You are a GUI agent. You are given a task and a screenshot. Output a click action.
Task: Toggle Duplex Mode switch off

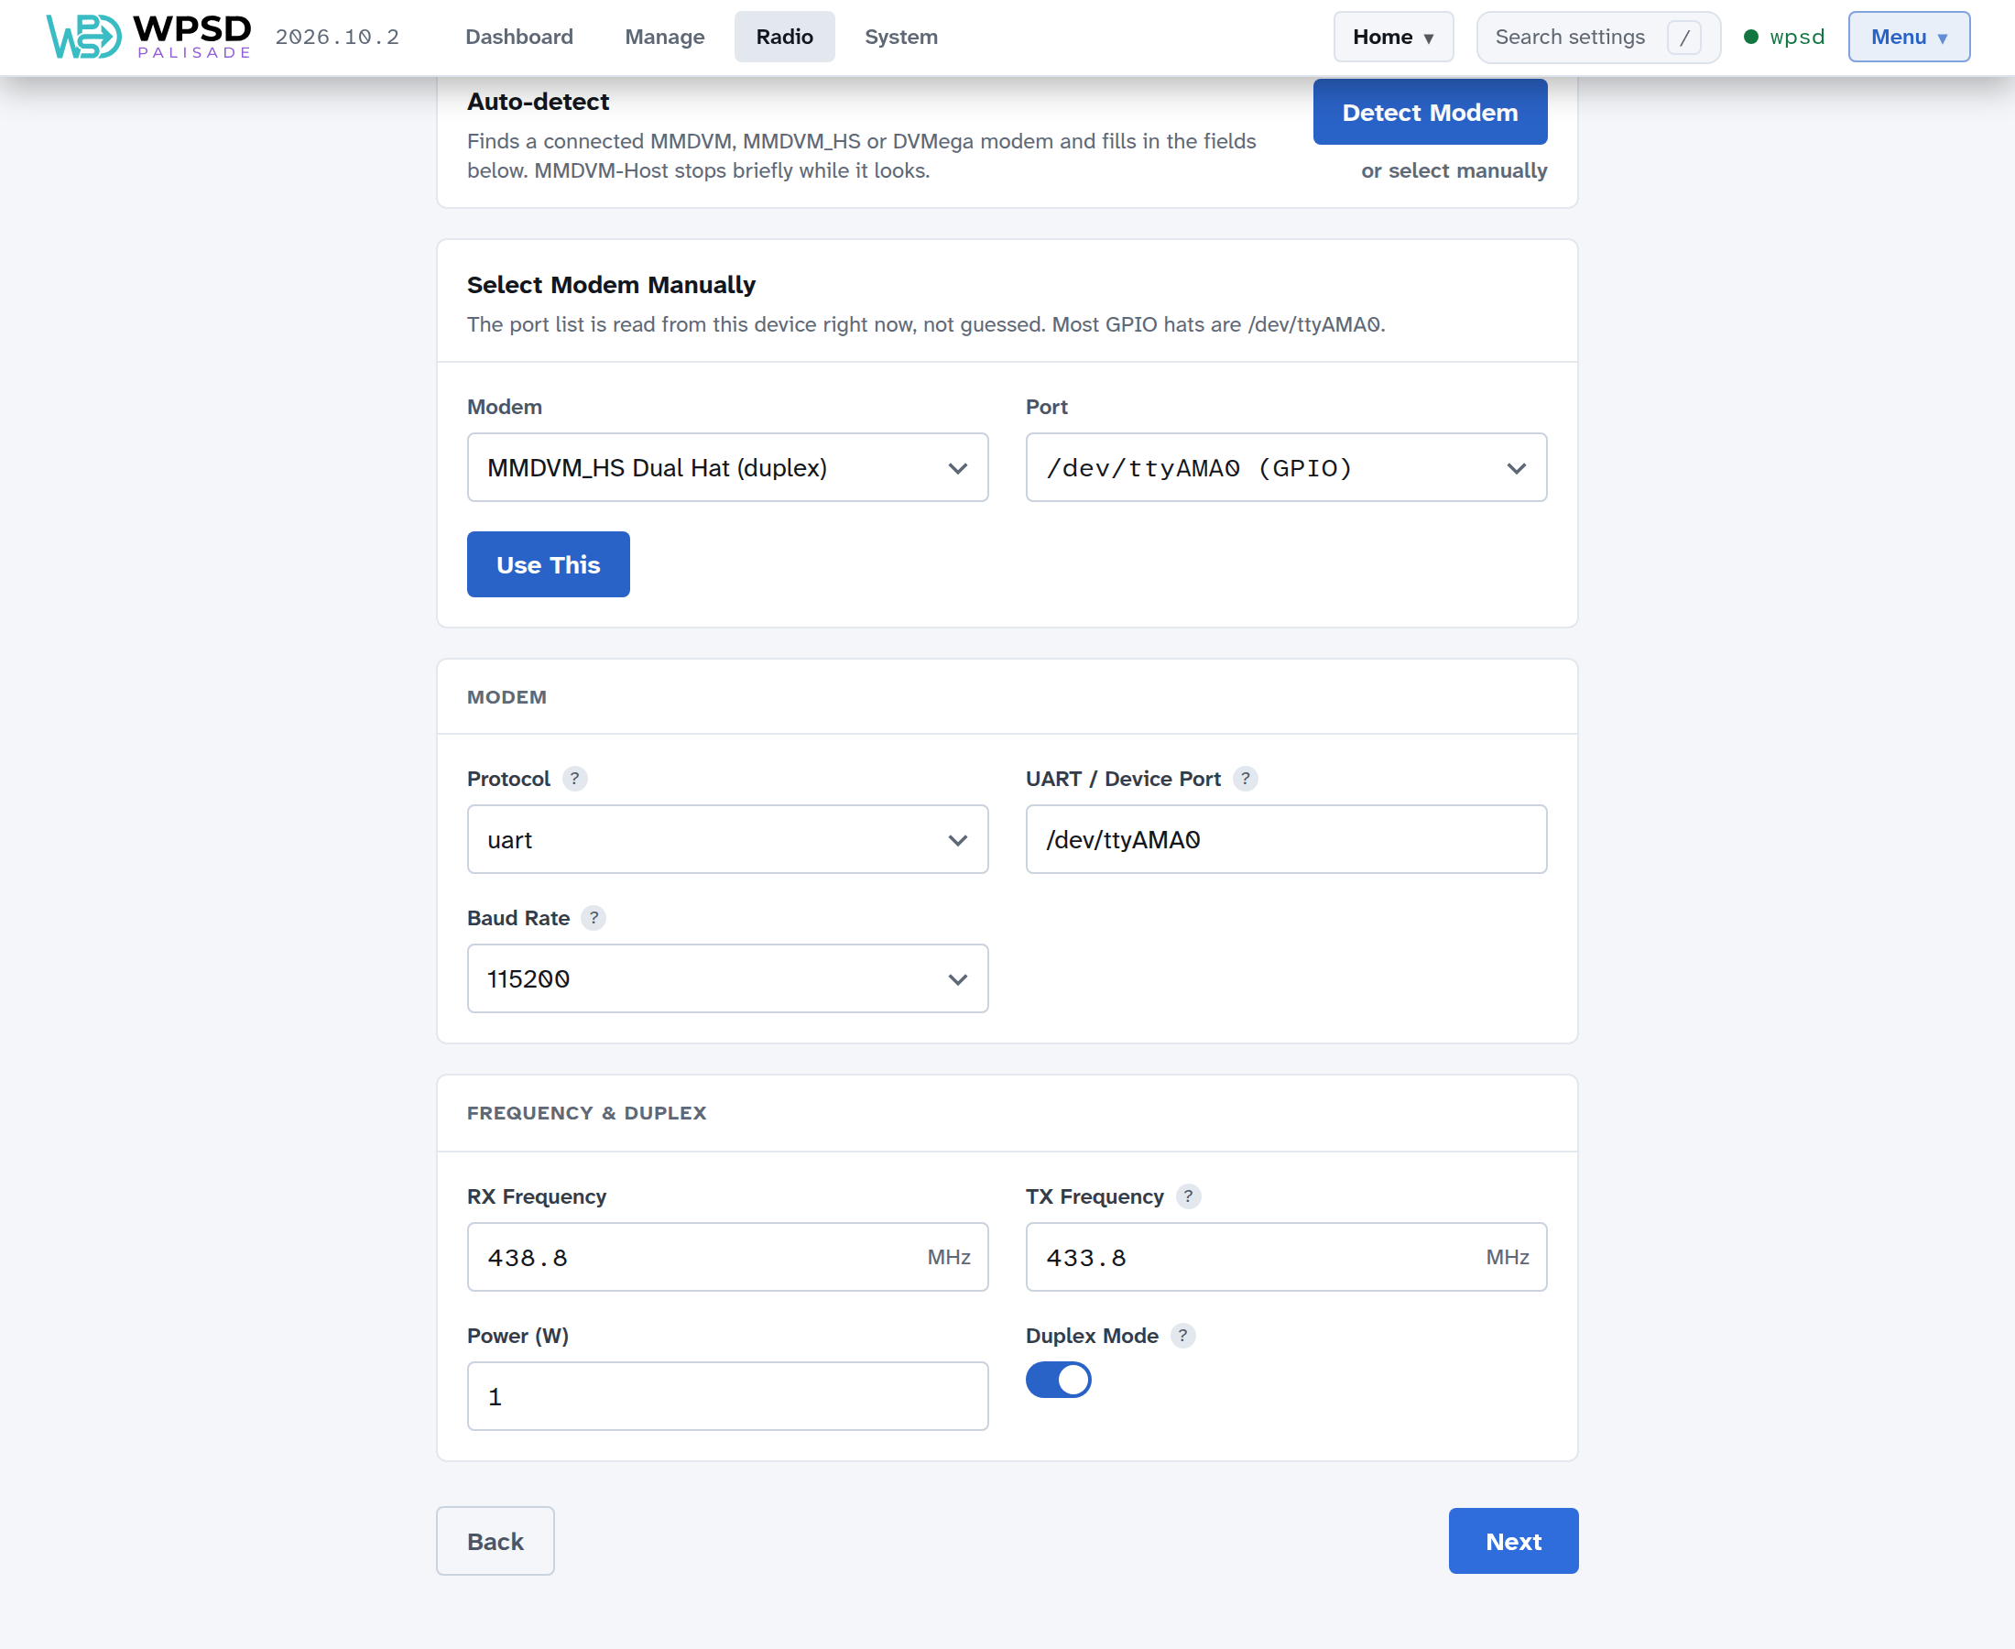(x=1058, y=1380)
